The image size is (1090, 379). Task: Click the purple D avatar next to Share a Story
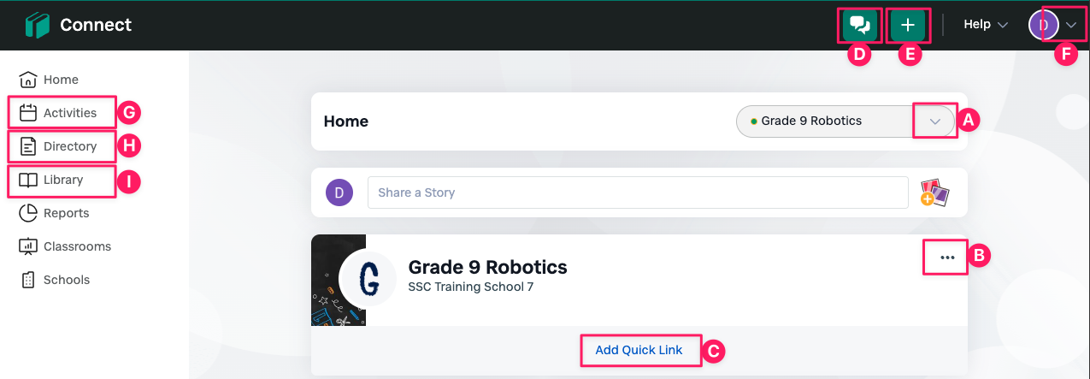(339, 192)
